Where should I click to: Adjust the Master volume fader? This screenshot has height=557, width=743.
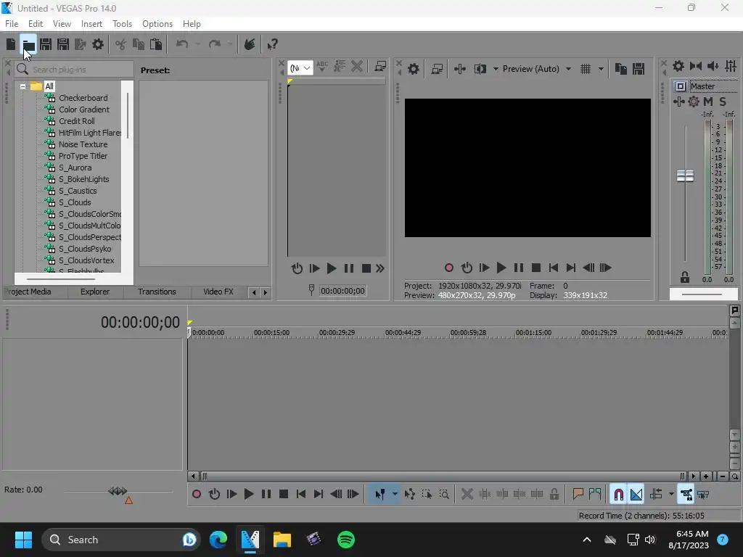[685, 176]
